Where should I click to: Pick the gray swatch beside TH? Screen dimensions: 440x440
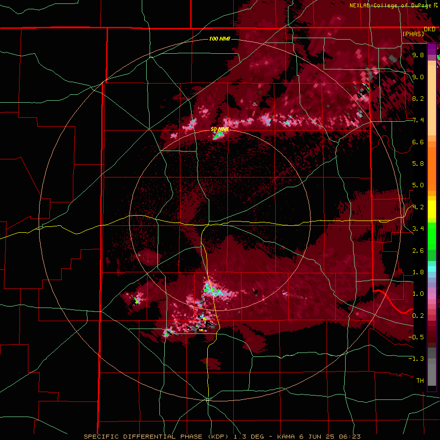(432, 376)
